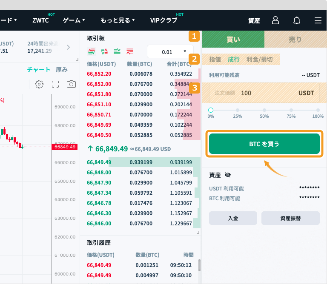The height and width of the screenshot is (284, 327).
Task: Toggle asset balance visibility eye icon
Action: (x=228, y=175)
